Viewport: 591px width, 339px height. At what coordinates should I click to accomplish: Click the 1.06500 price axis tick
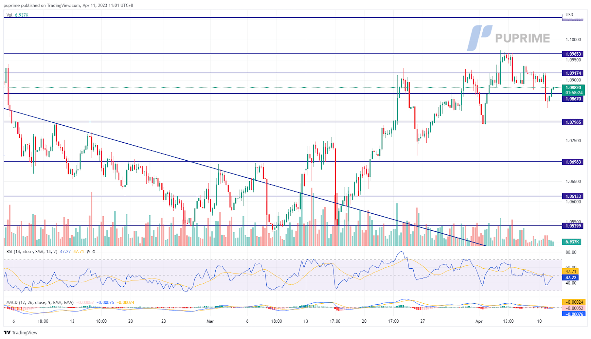pyautogui.click(x=573, y=181)
